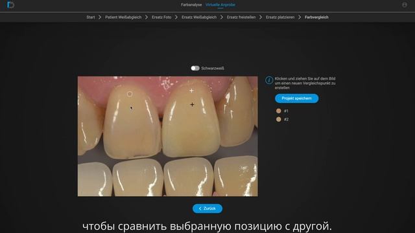Open the Ersatz platzieren step
The height and width of the screenshot is (233, 415).
(280, 17)
